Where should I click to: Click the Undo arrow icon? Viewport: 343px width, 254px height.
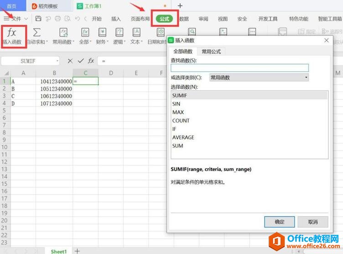77,19
